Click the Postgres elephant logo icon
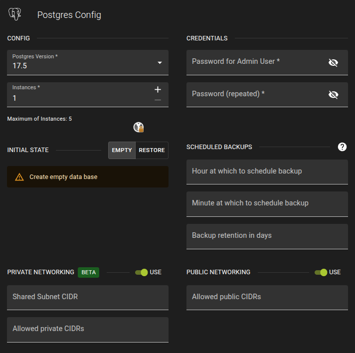This screenshot has width=355, height=353. (15, 14)
